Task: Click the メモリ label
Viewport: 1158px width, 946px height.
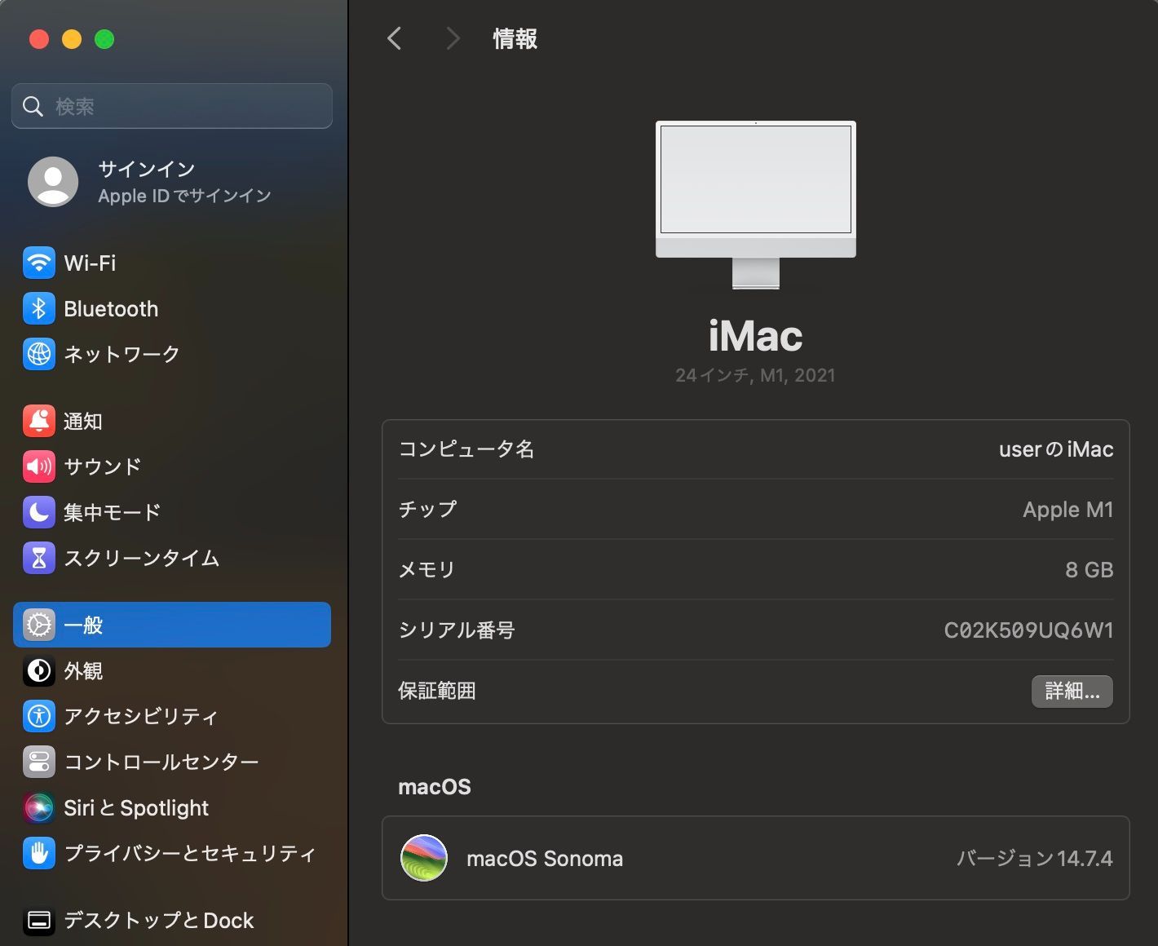Action: 427,570
